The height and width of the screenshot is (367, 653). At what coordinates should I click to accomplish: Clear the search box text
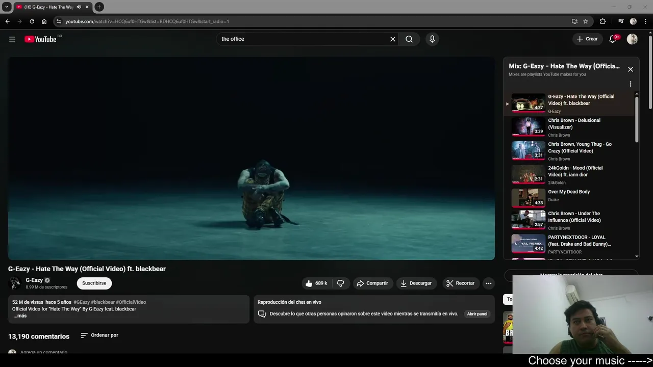coord(393,39)
